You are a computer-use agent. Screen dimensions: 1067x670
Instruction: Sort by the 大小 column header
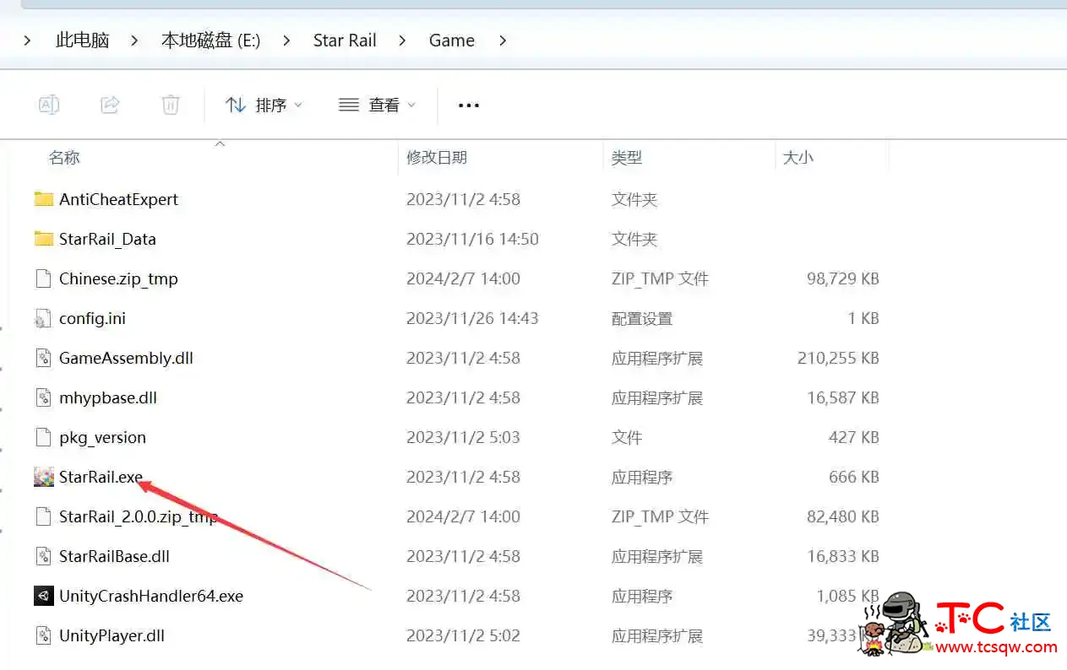[x=798, y=157]
